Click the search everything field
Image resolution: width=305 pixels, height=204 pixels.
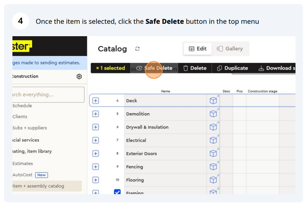[48, 95]
